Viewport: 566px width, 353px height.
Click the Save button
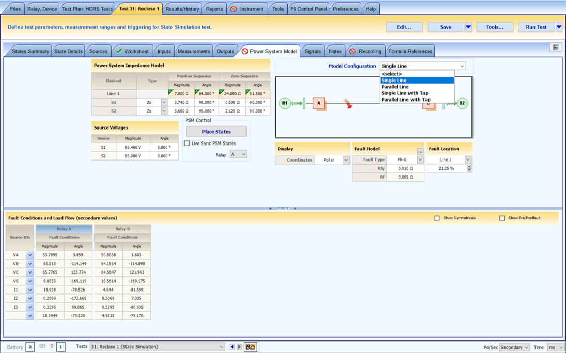446,27
